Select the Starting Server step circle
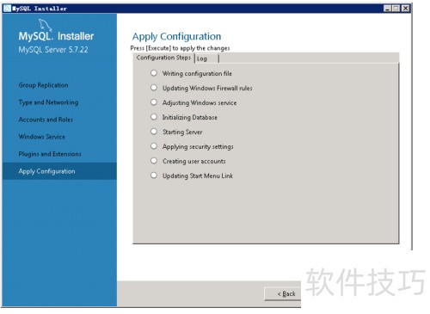 [x=154, y=132]
